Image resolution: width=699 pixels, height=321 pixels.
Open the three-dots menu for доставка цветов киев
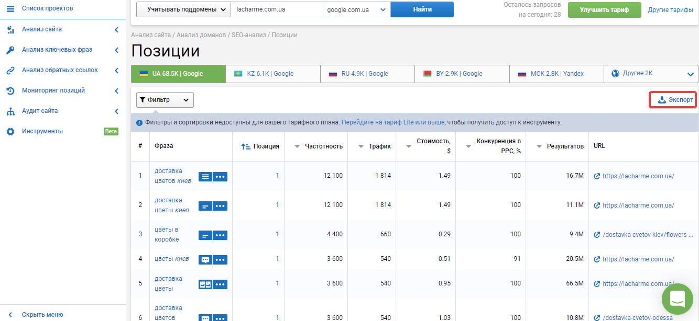(x=220, y=177)
